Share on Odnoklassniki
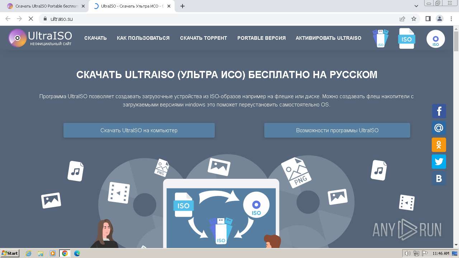459x258 pixels. coord(439,145)
